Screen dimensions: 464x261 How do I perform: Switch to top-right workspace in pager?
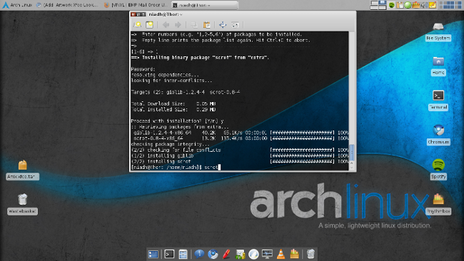(x=383, y=3)
